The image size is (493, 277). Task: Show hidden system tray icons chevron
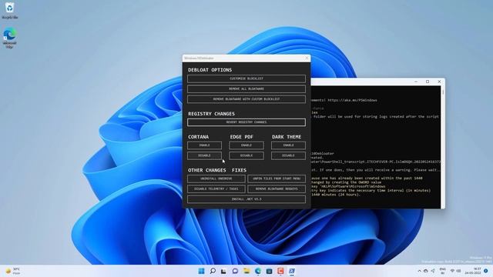419,271
